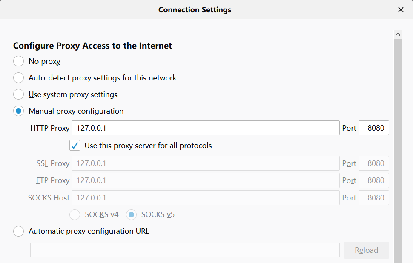Click the automatic proxy configuration URL field
The width and height of the screenshot is (413, 263).
185,250
